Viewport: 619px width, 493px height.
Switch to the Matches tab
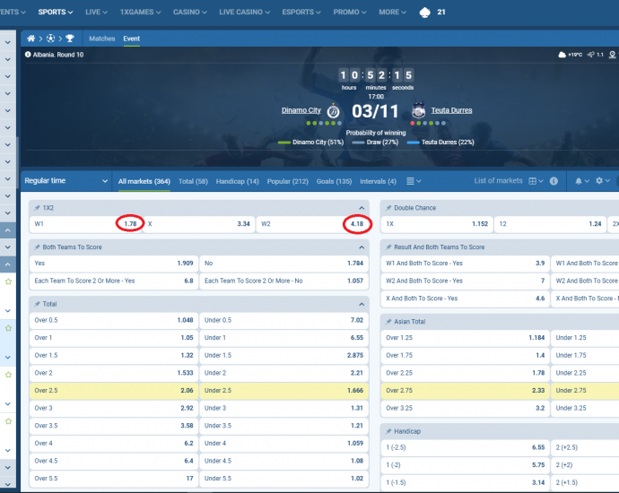click(x=102, y=39)
